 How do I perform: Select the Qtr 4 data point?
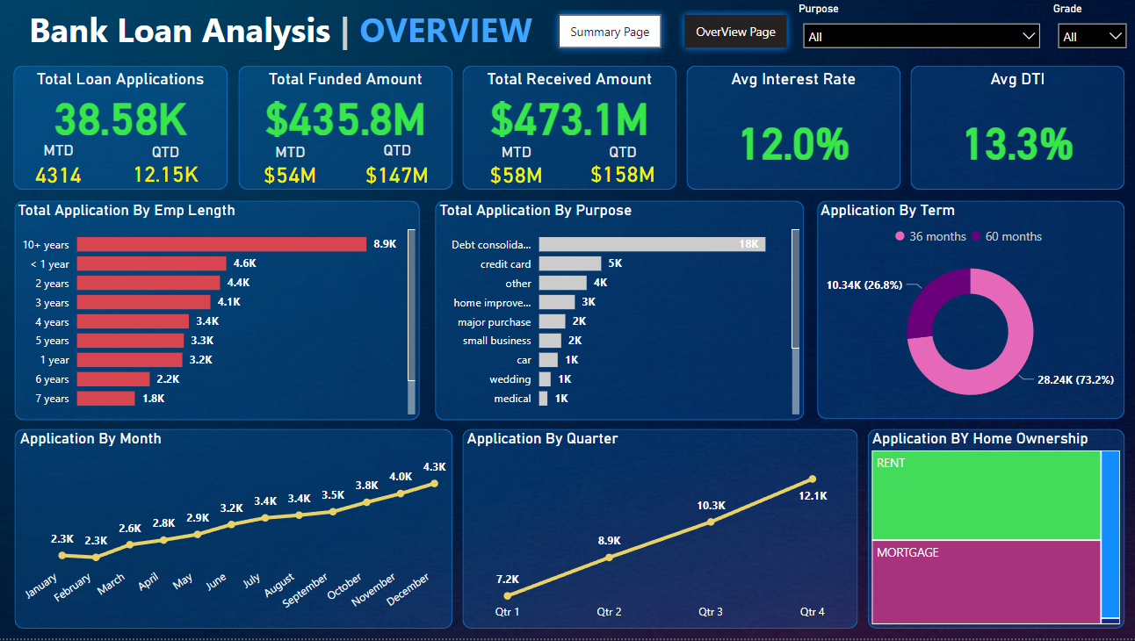[811, 479]
